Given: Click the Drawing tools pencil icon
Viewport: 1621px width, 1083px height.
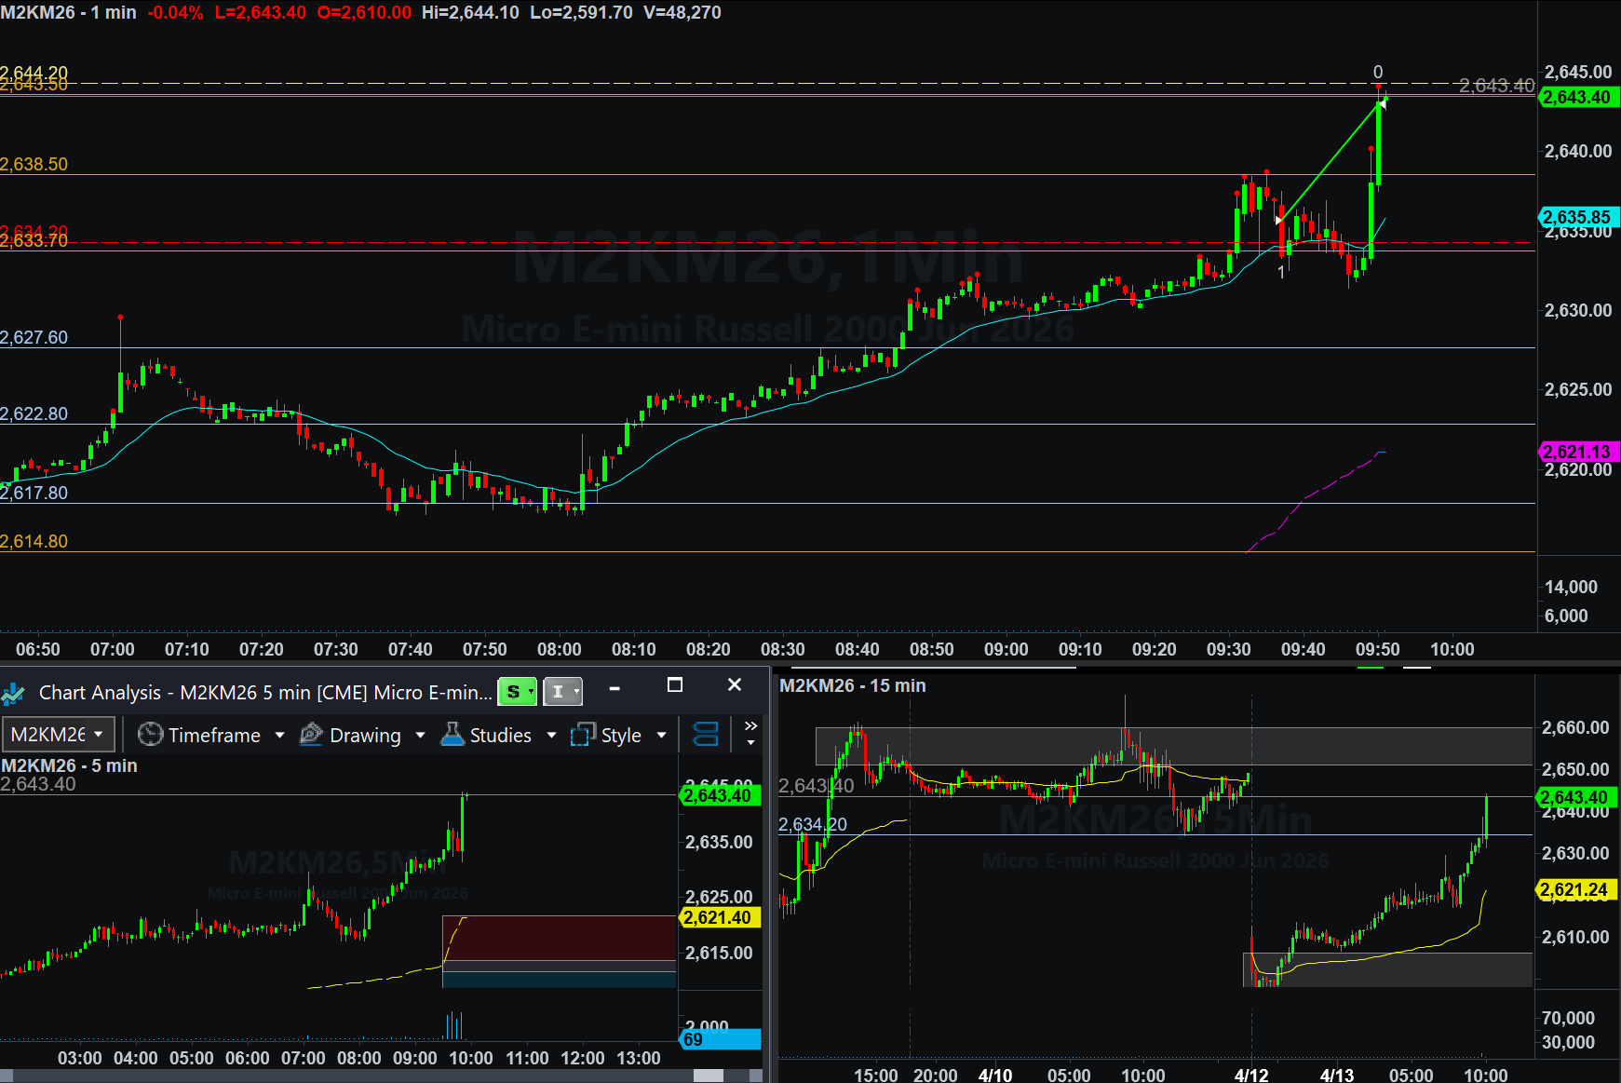Looking at the screenshot, I should click(311, 735).
